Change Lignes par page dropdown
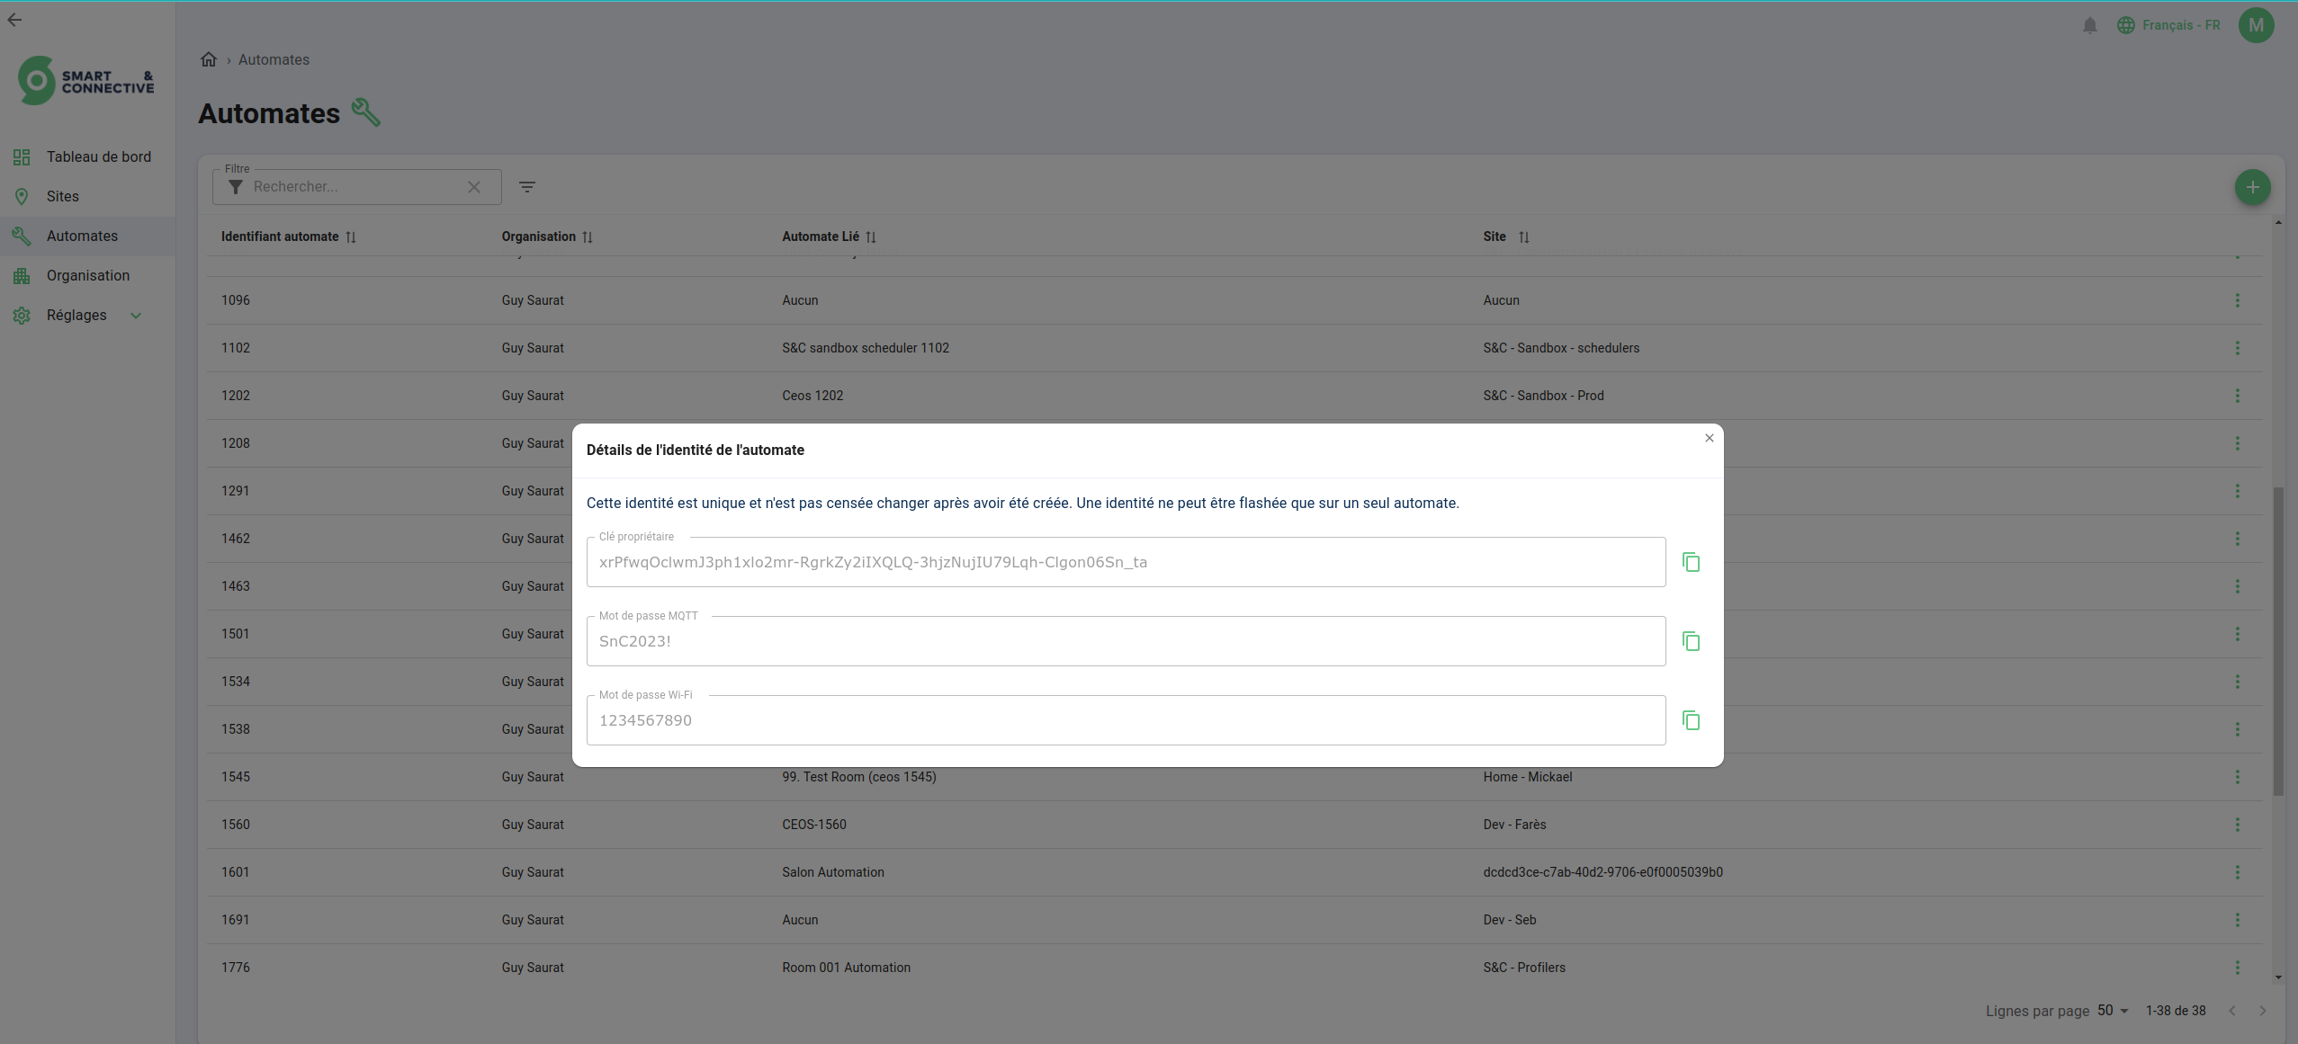The width and height of the screenshot is (2298, 1044). click(2112, 1010)
